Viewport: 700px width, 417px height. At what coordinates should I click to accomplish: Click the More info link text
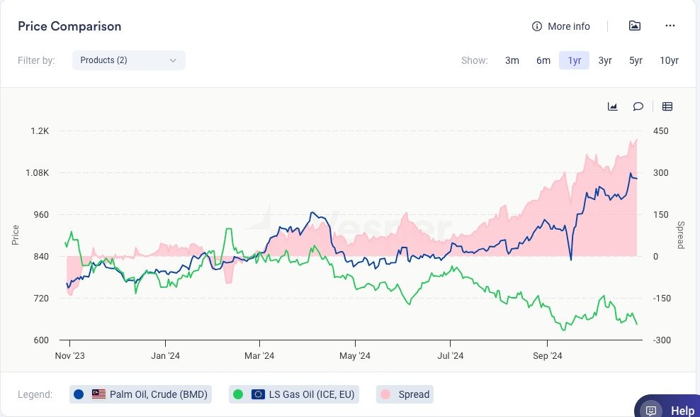[x=568, y=26]
